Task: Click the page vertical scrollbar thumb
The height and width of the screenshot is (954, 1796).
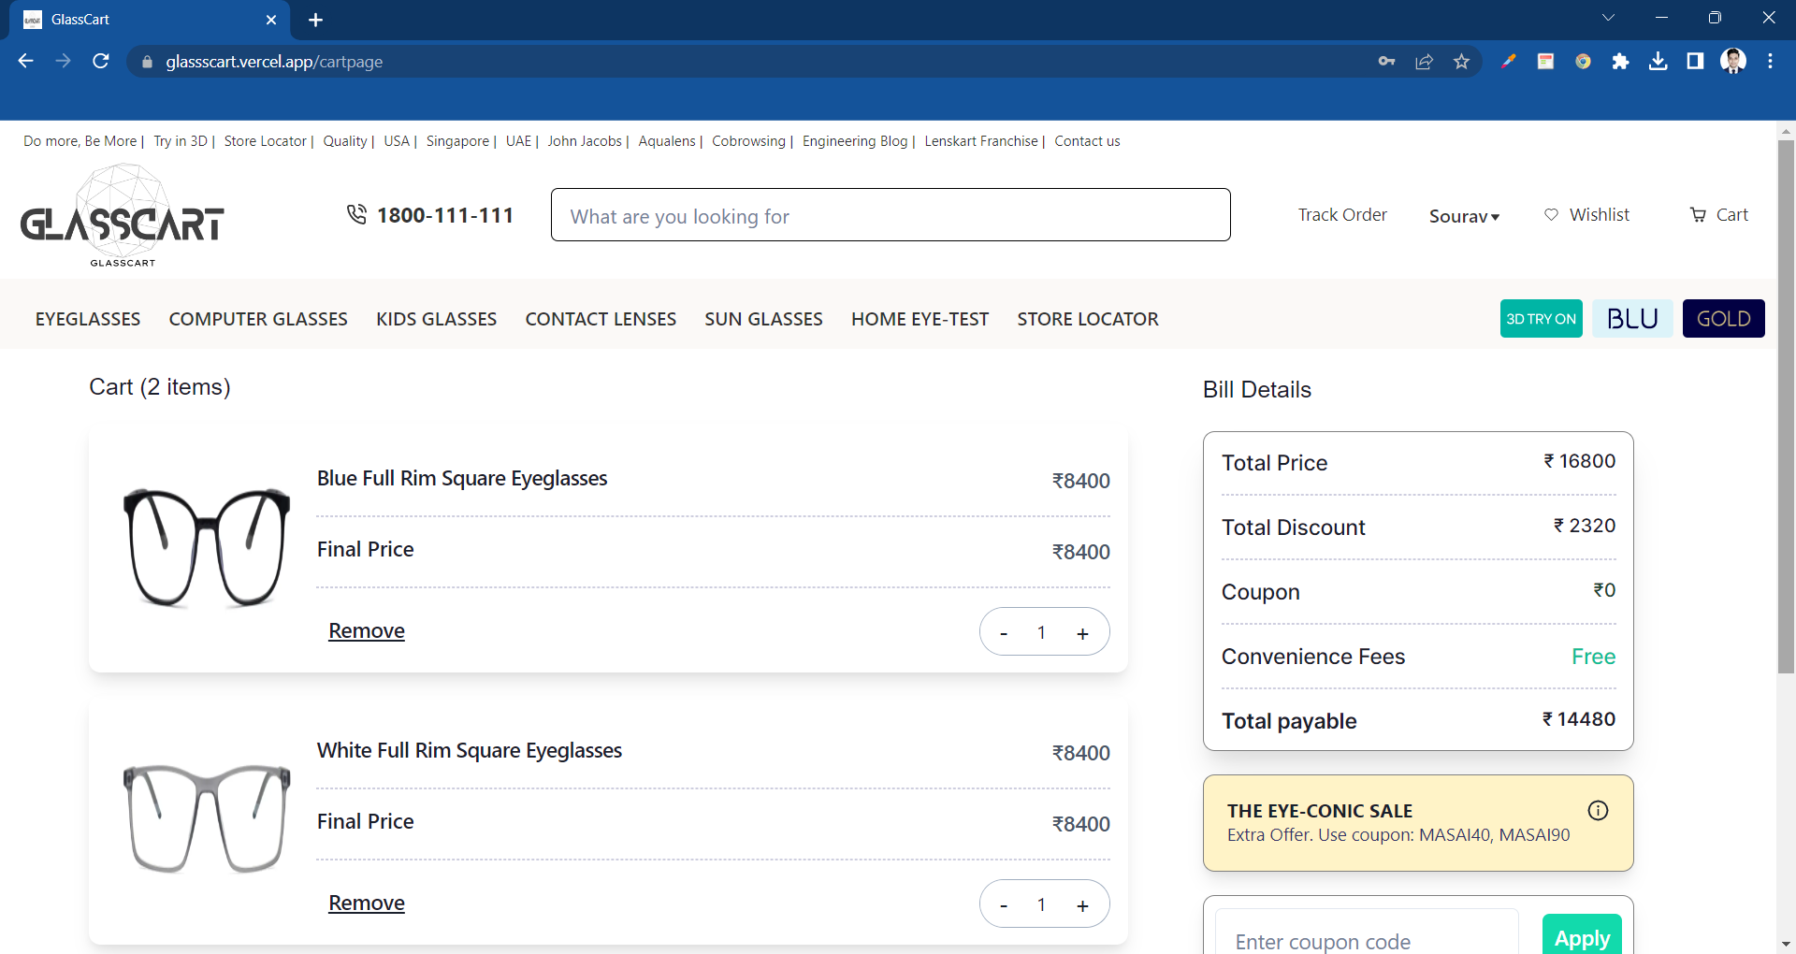Action: coord(1786,406)
